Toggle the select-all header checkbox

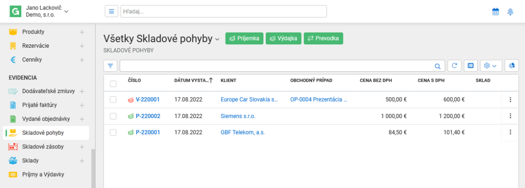tap(113, 84)
